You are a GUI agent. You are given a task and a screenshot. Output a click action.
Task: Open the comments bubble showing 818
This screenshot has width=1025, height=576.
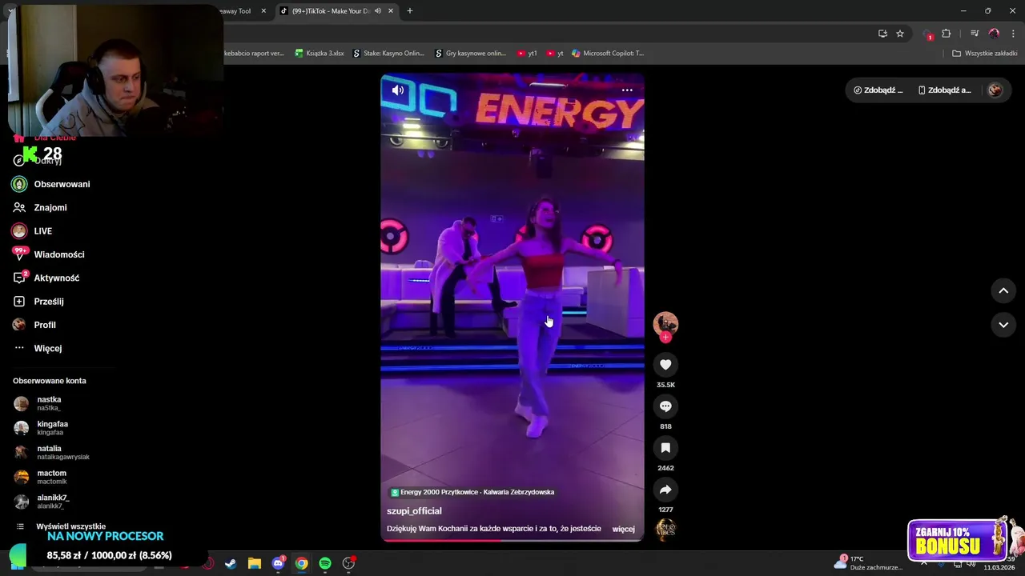665,406
